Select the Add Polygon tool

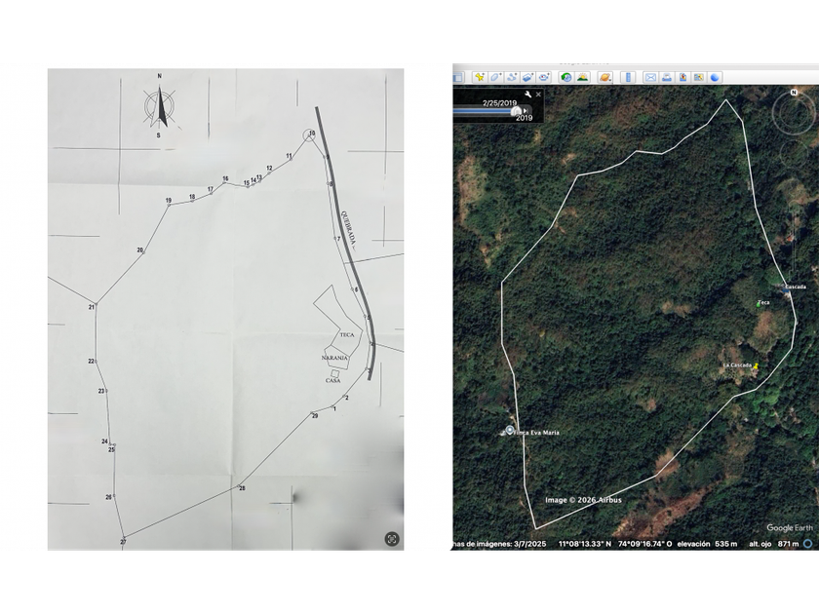(495, 77)
